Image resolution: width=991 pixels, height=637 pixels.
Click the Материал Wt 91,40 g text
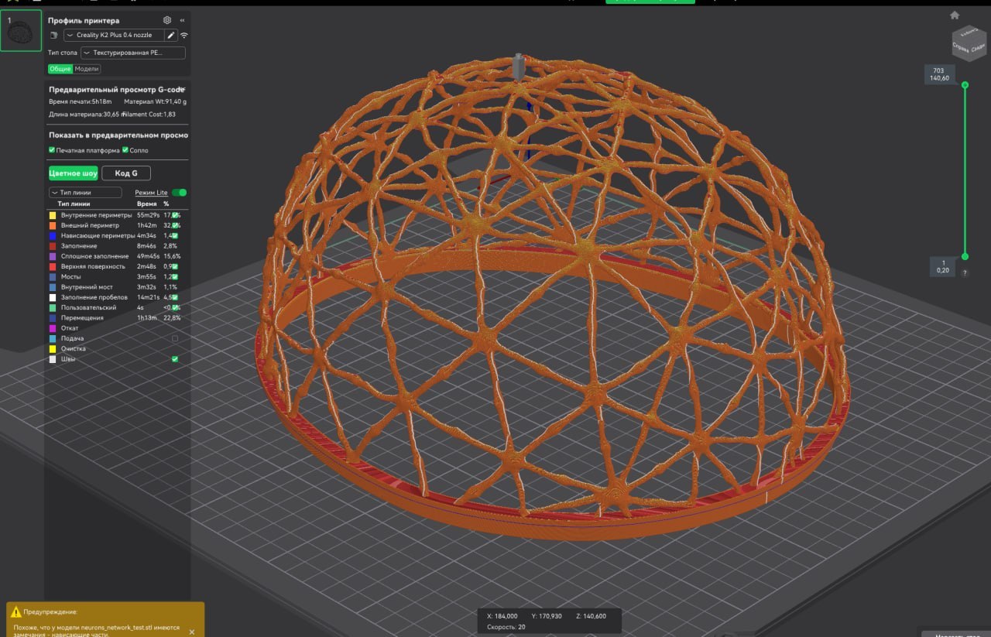tap(156, 101)
